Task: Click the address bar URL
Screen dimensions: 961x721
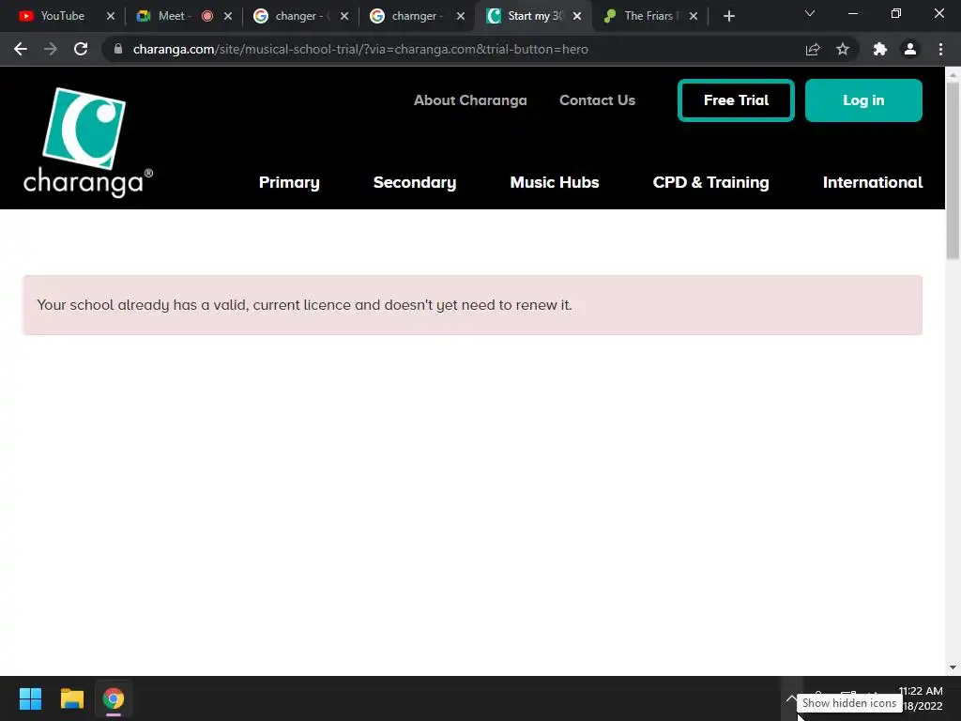Action: [x=360, y=49]
